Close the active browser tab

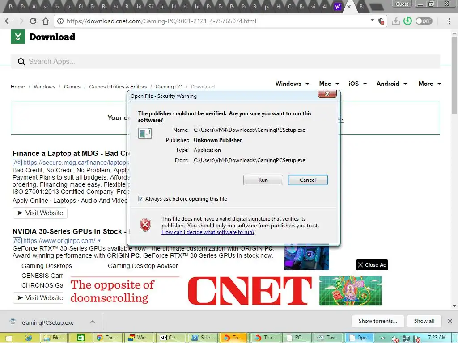[349, 6]
